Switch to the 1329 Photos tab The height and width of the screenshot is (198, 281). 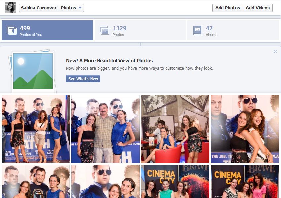(x=140, y=30)
